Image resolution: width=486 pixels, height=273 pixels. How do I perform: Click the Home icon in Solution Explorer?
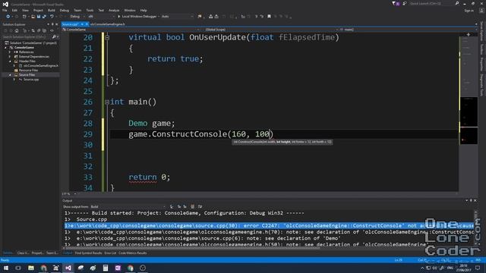pos(17,30)
